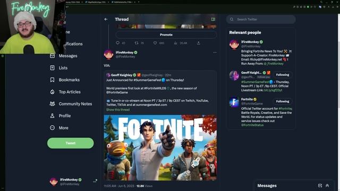
Task: Open the Top Articles sidebar item
Action: tap(65, 92)
